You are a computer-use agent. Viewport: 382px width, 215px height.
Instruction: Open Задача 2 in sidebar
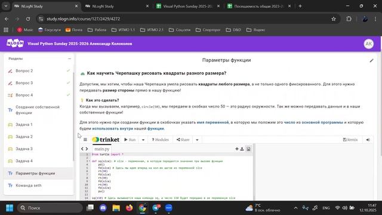38,137
